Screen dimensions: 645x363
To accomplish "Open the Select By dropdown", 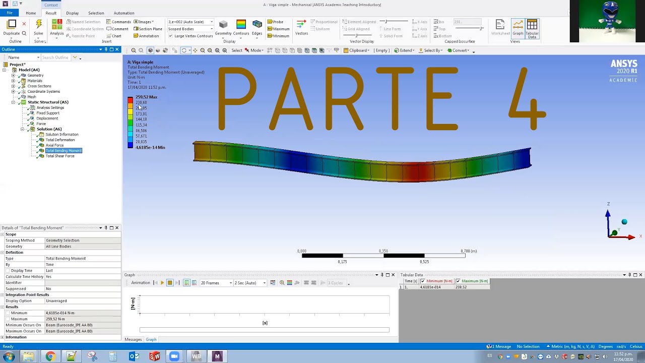I will coord(431,50).
